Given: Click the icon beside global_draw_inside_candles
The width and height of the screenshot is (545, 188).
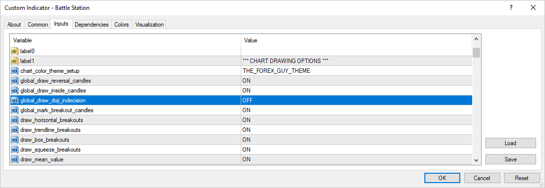Looking at the screenshot, I should 15,91.
